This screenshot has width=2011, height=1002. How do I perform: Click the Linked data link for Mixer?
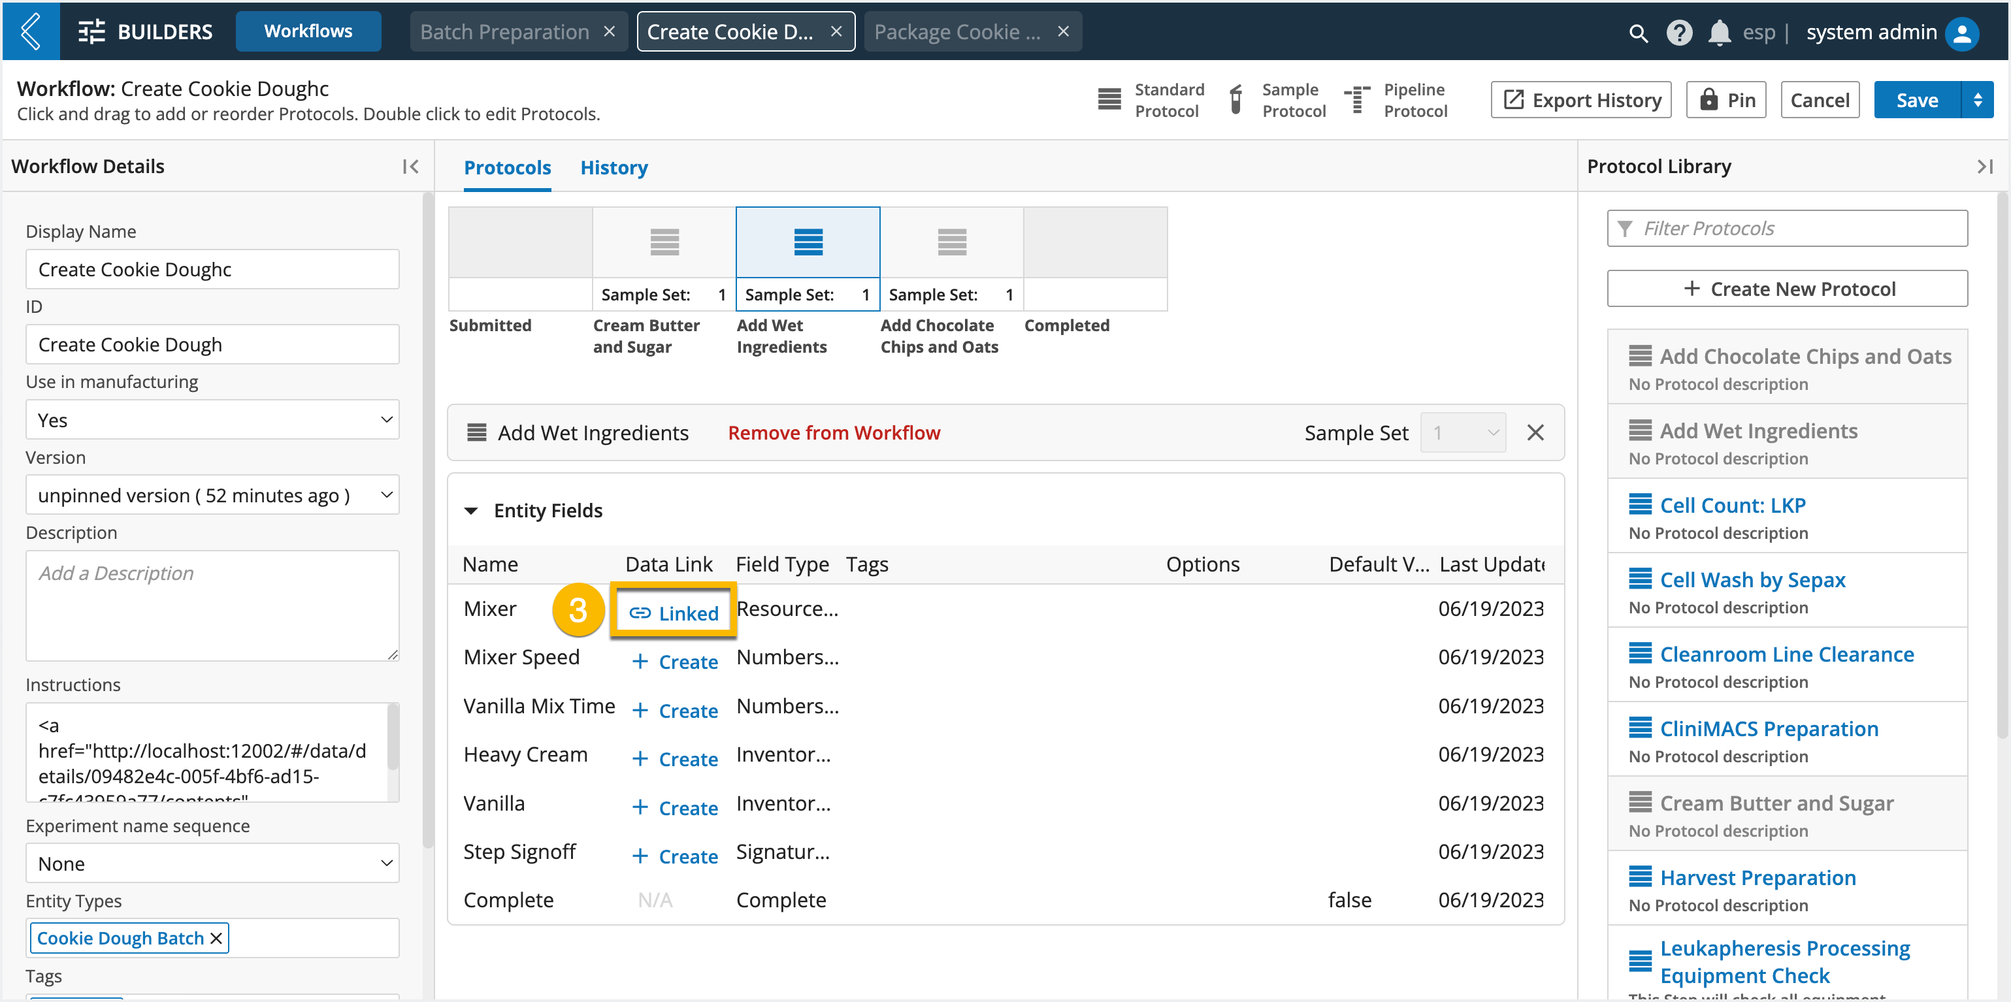[674, 613]
